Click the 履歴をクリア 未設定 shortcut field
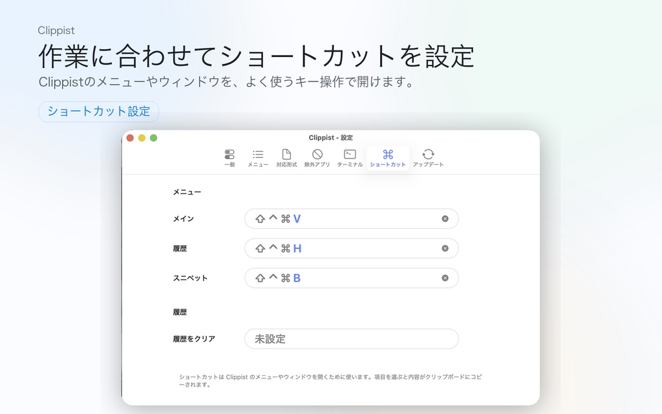Image resolution: width=662 pixels, height=414 pixels. point(351,339)
